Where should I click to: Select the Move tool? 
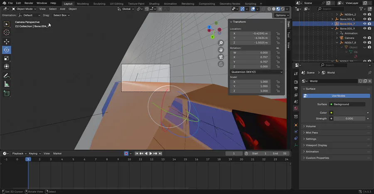pyautogui.click(x=6, y=41)
